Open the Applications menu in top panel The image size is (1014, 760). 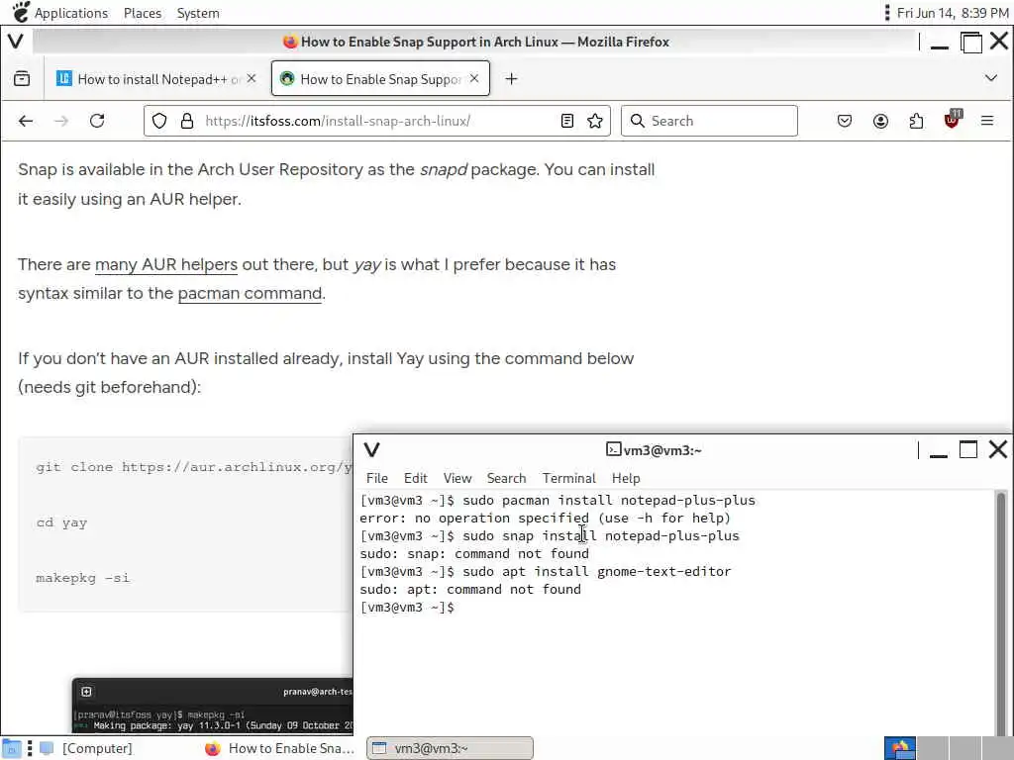pyautogui.click(x=71, y=13)
